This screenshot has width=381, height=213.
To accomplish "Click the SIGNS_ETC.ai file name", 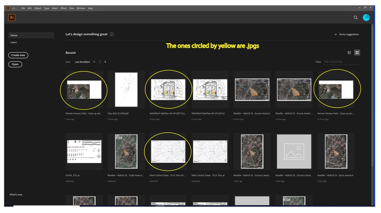I will pos(72,175).
